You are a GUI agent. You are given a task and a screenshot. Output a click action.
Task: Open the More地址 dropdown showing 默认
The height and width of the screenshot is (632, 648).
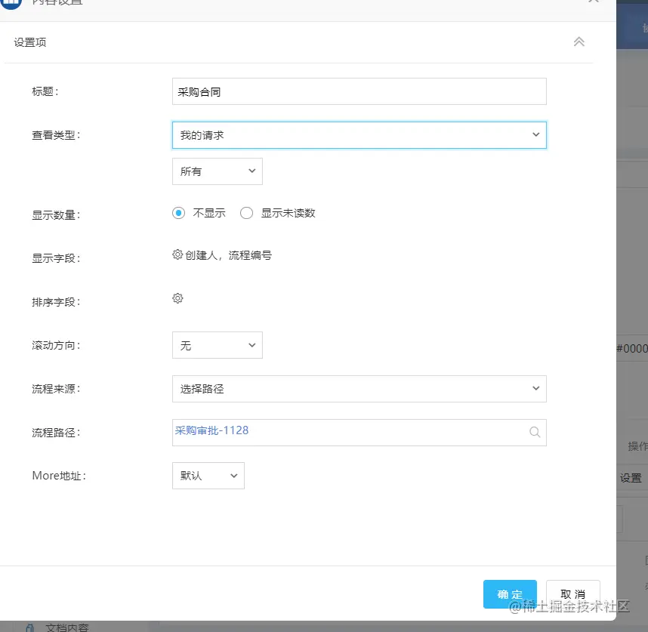point(208,476)
